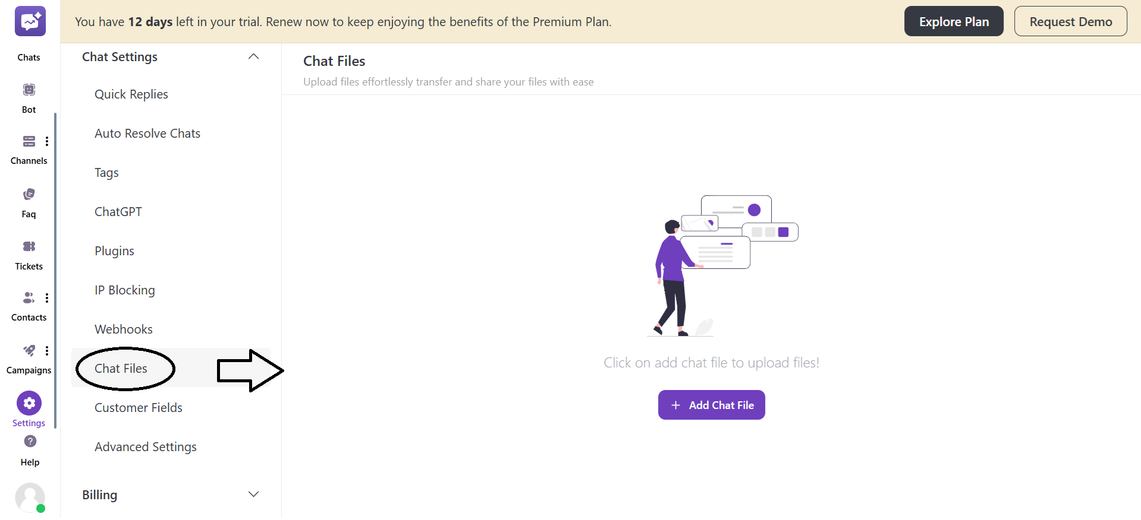This screenshot has width=1141, height=520.
Task: Open Campaigns via its rocket icon
Action: (29, 350)
